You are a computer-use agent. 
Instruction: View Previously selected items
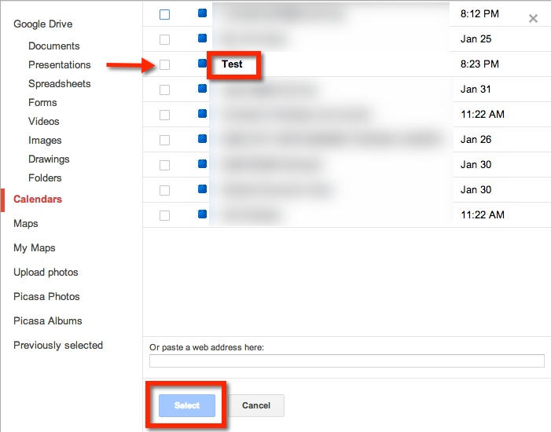[58, 345]
